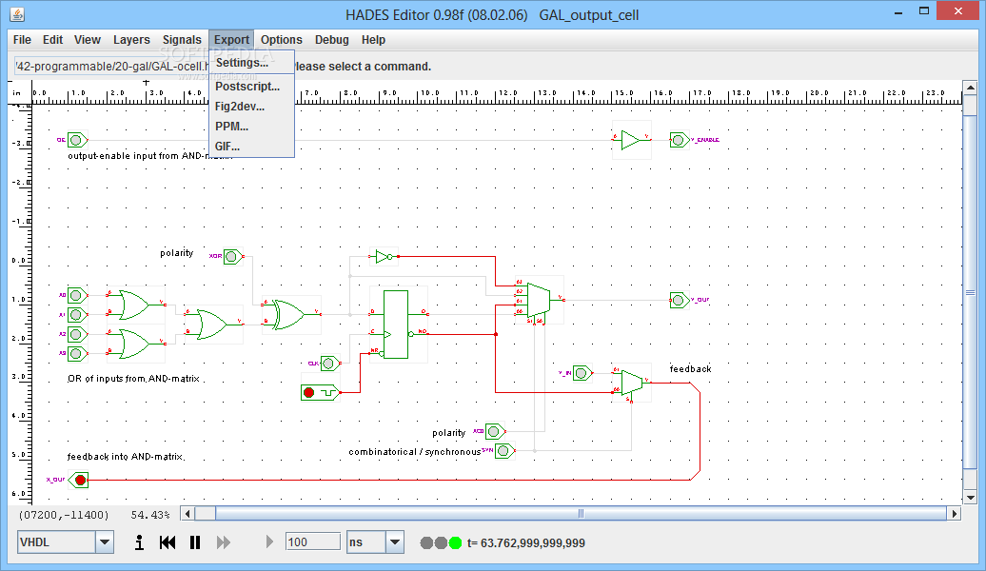Open the Debug menu
This screenshot has height=571, width=986.
point(332,40)
